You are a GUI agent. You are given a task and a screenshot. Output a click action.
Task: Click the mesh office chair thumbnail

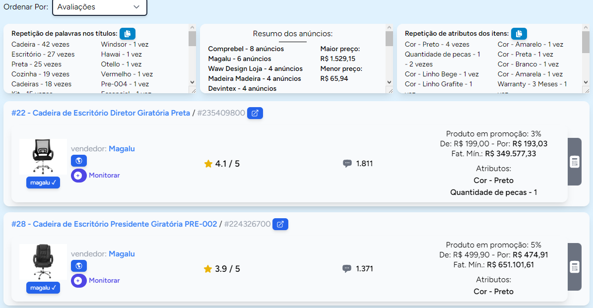click(43, 156)
